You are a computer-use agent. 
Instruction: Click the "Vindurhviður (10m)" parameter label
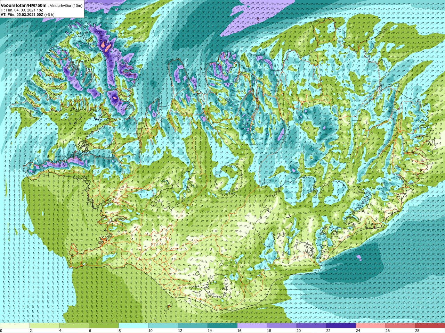(66, 6)
